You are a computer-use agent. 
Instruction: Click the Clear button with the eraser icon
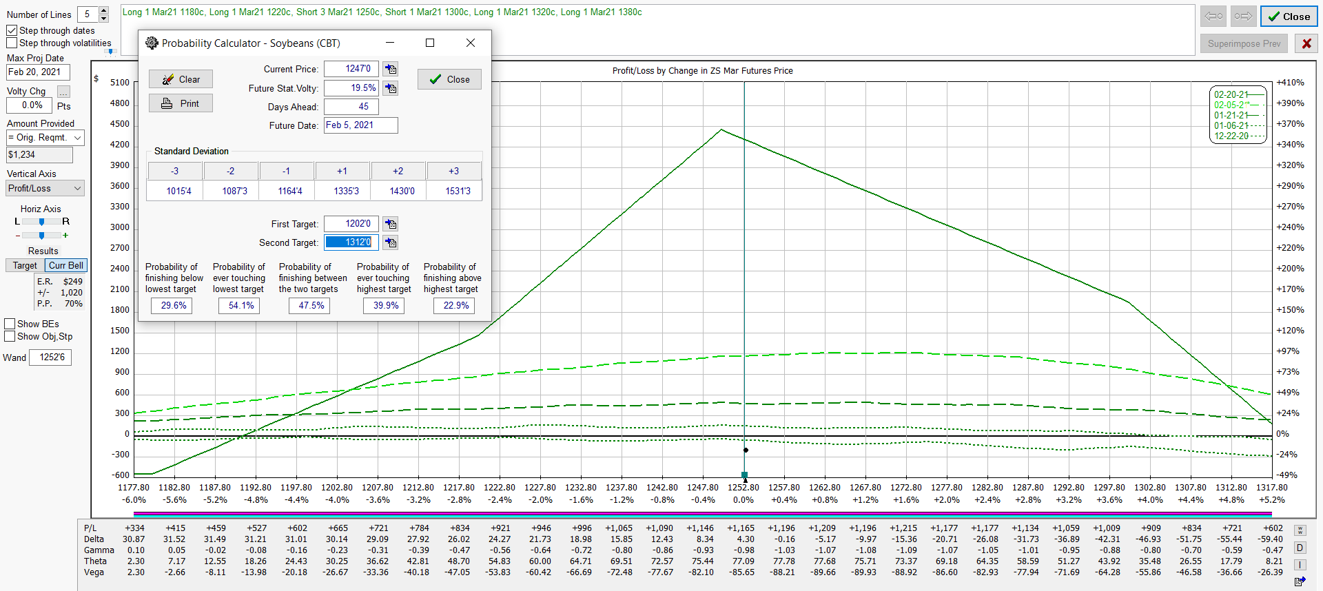[181, 79]
